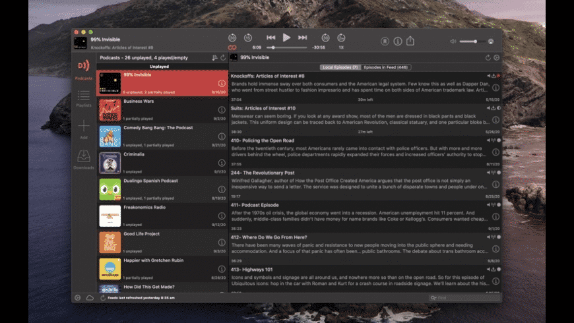
Task: Select the Criminalia podcast
Action: pos(162,163)
